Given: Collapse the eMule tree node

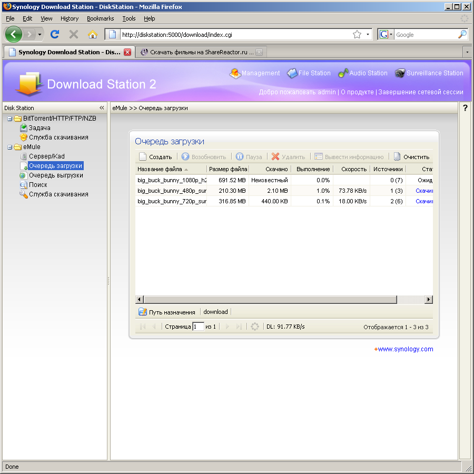Looking at the screenshot, I should coord(9,147).
